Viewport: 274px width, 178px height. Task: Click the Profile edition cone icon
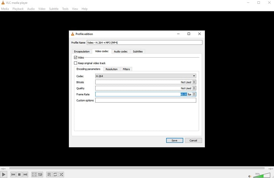click(x=73, y=34)
